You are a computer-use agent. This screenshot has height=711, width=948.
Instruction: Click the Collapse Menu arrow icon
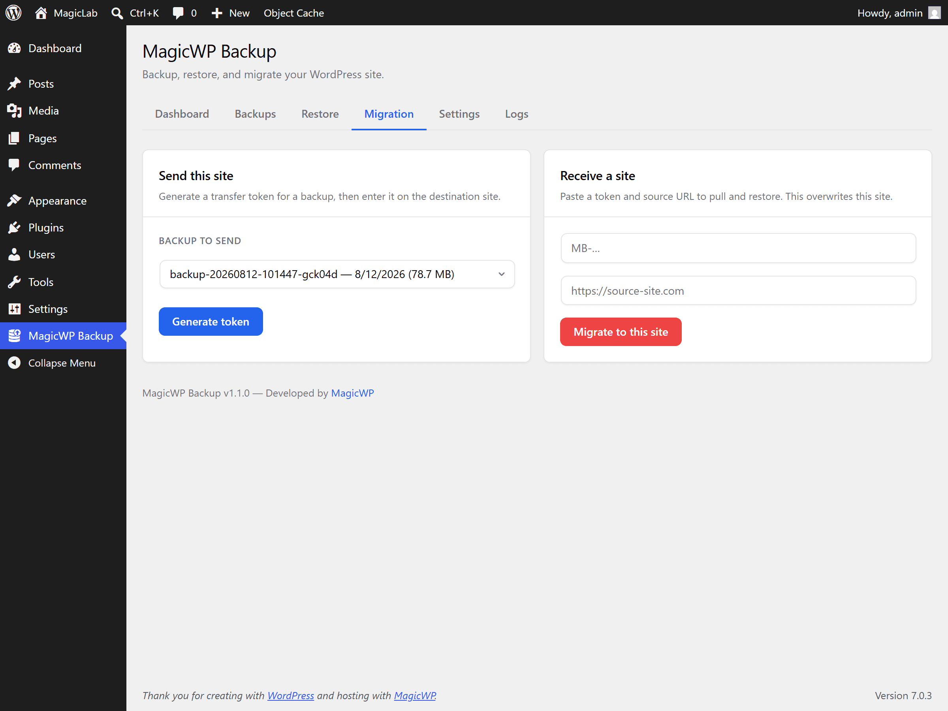(14, 363)
